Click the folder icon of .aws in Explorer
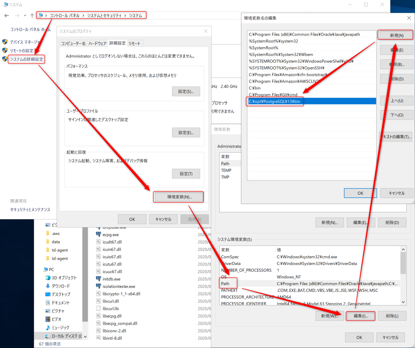The image size is (415, 348). pyautogui.click(x=48, y=233)
